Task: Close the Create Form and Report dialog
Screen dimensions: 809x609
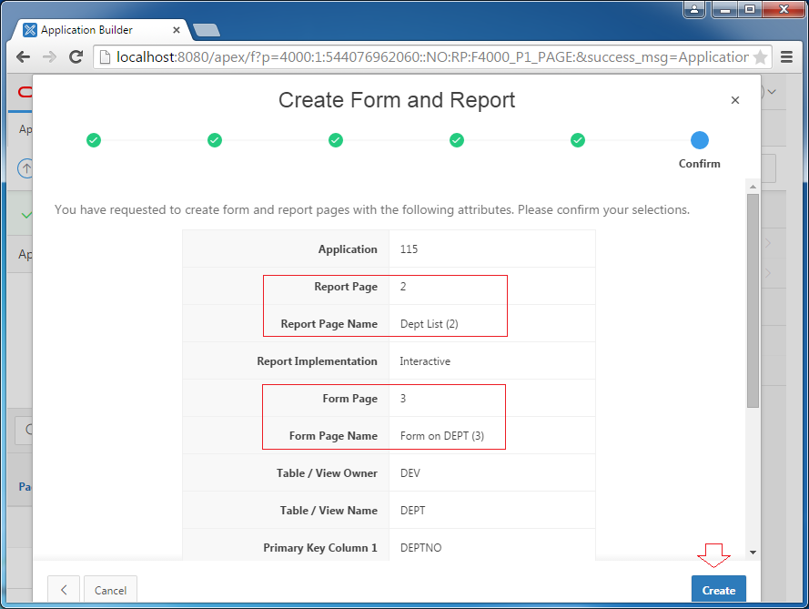Action: click(x=735, y=100)
